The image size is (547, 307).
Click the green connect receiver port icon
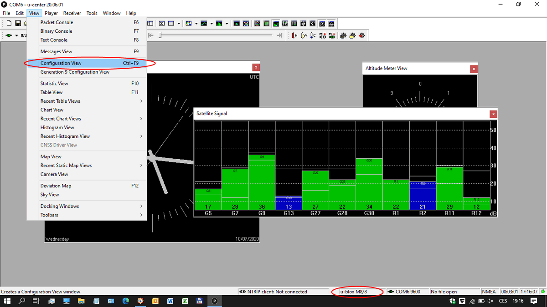point(9,35)
